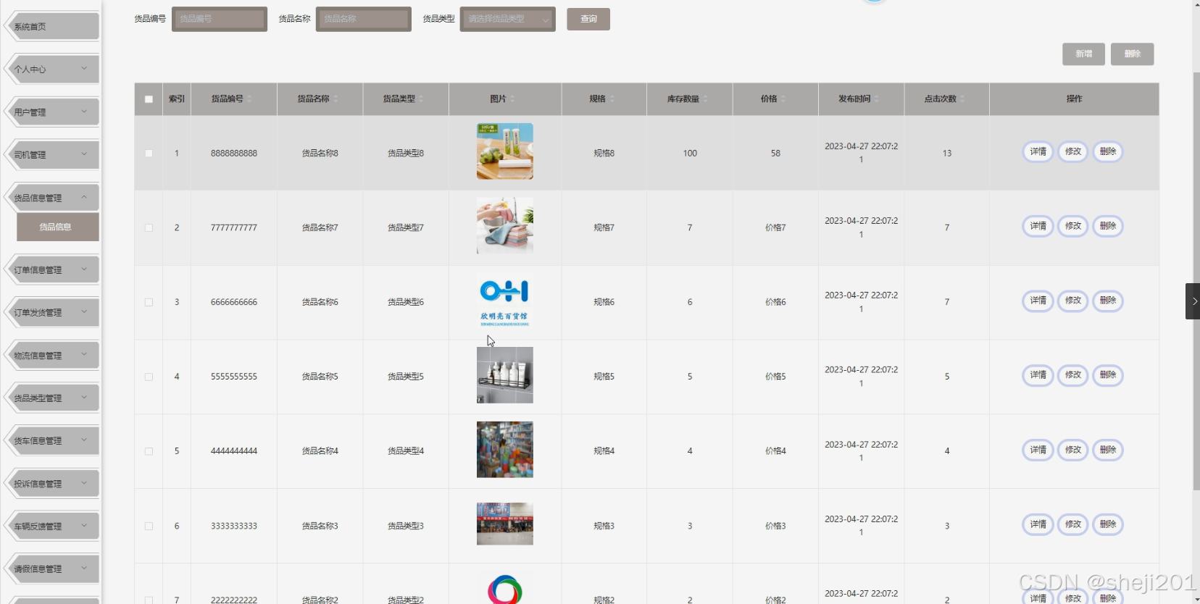Open the product image for 货品名称8

[505, 151]
